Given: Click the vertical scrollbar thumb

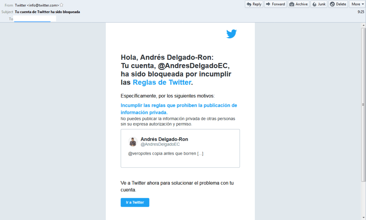Looking at the screenshot, I should coord(363,104).
